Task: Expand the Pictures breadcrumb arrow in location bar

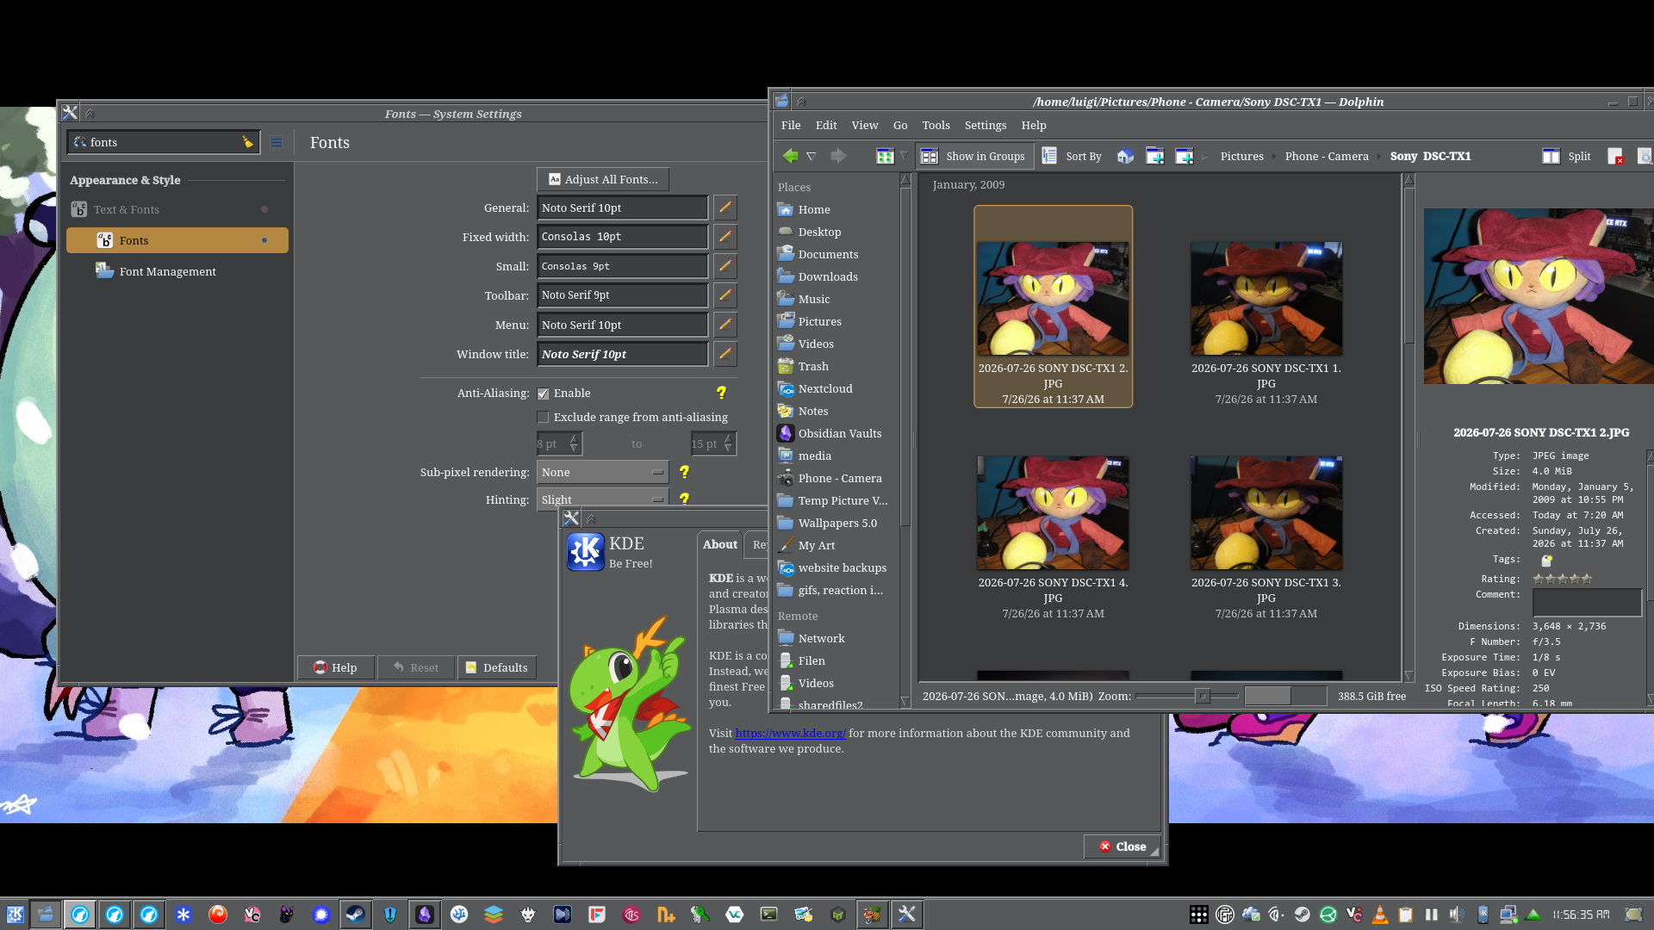Action: pos(1274,157)
